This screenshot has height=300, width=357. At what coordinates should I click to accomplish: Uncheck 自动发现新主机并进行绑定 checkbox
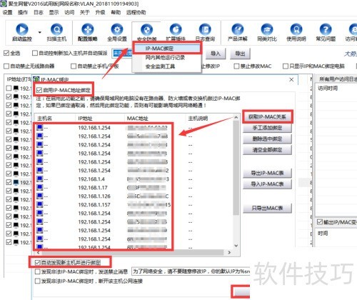click(x=37, y=263)
